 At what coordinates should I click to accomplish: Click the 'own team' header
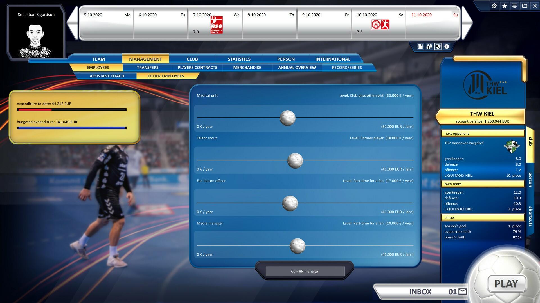coord(483,184)
